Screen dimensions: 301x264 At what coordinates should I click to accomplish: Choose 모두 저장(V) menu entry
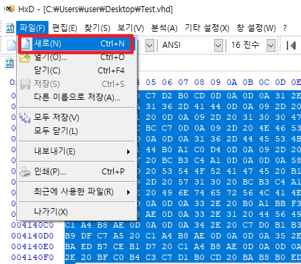pyautogui.click(x=77, y=117)
